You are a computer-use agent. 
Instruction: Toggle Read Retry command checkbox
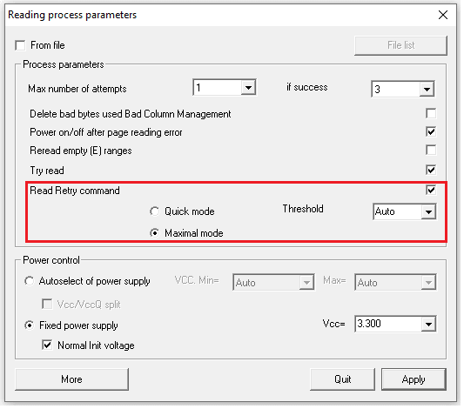[x=431, y=190]
